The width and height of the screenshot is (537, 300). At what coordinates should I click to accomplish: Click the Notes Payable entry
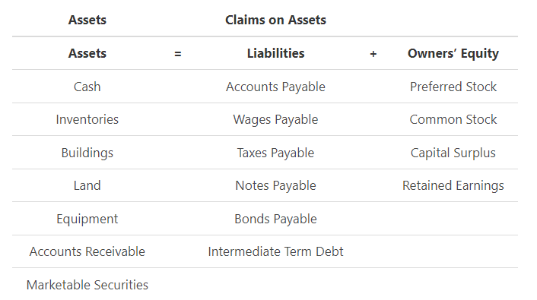pos(275,186)
